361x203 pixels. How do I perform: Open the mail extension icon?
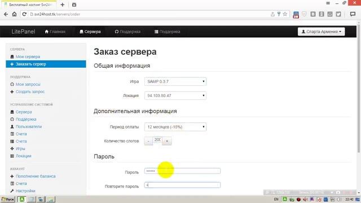(x=330, y=14)
